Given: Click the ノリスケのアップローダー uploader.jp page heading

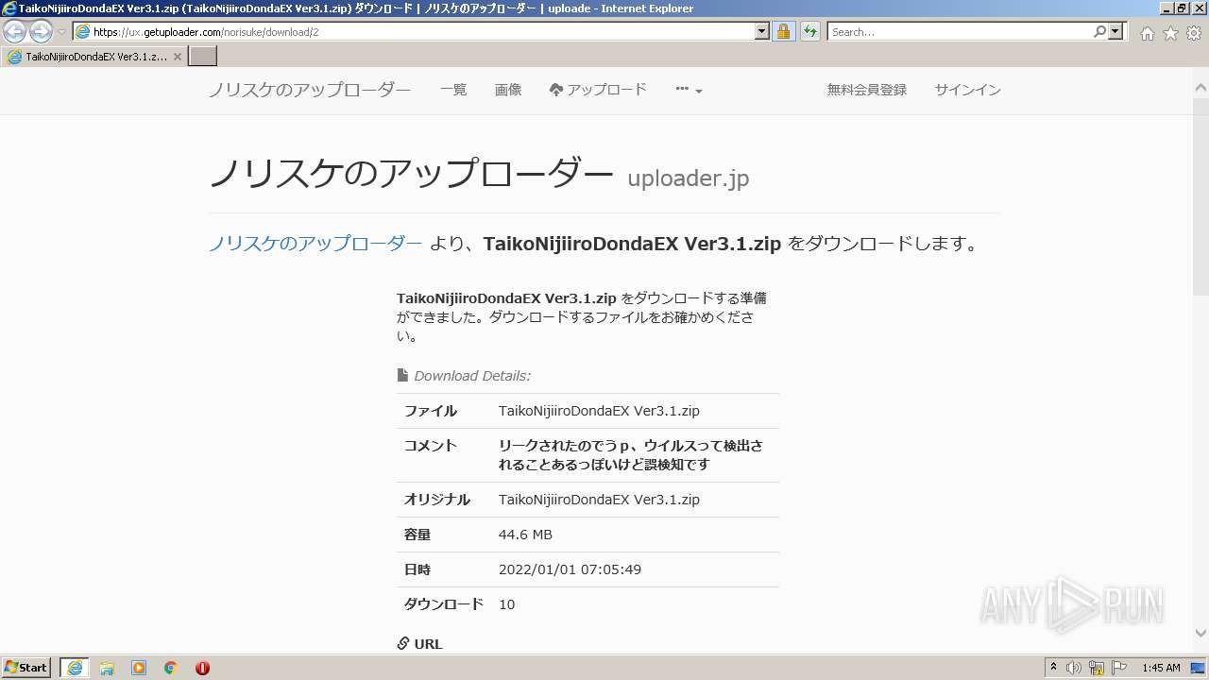Looking at the screenshot, I should tap(479, 174).
